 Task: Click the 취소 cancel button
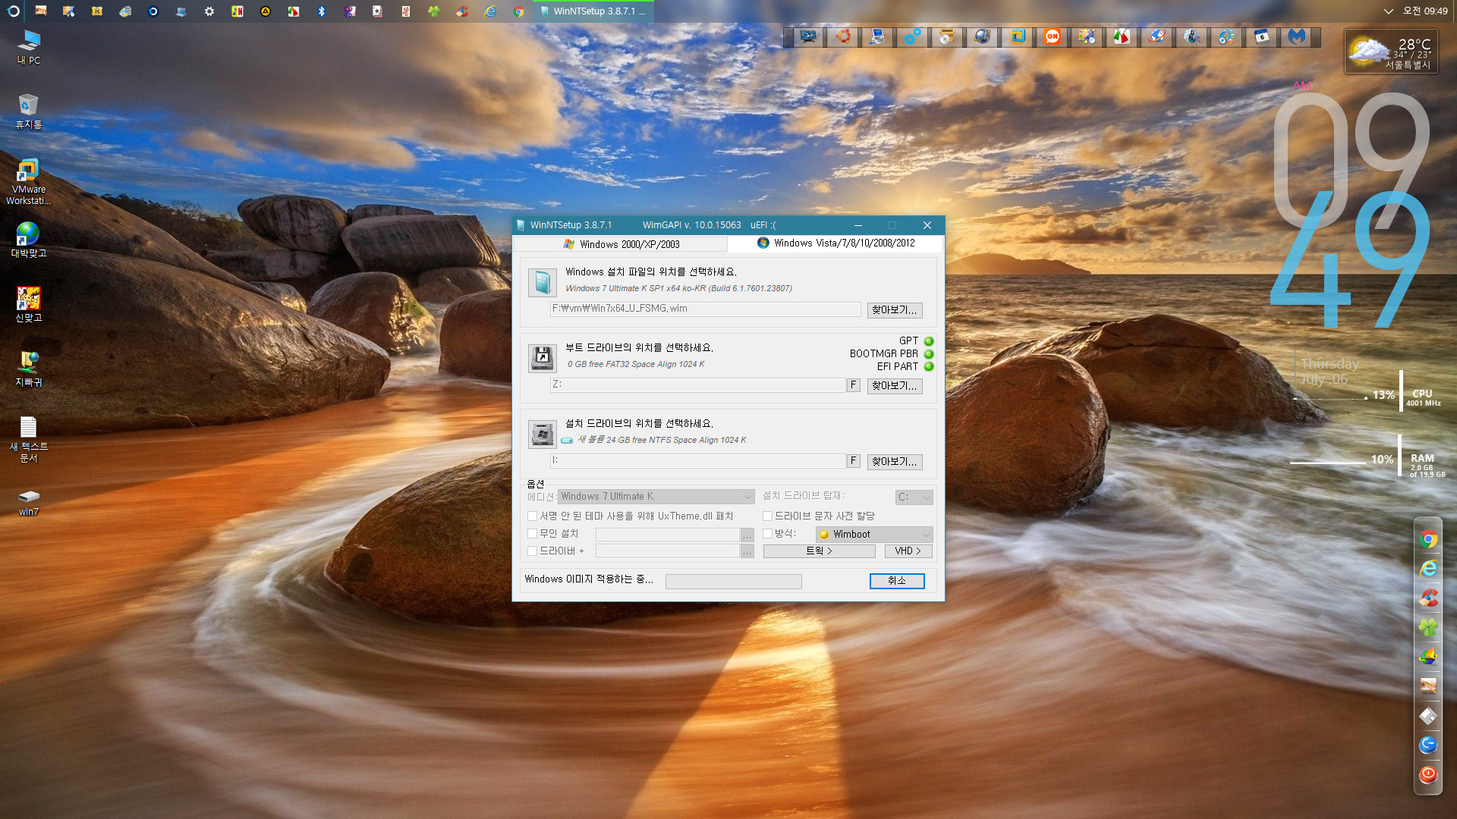point(897,581)
